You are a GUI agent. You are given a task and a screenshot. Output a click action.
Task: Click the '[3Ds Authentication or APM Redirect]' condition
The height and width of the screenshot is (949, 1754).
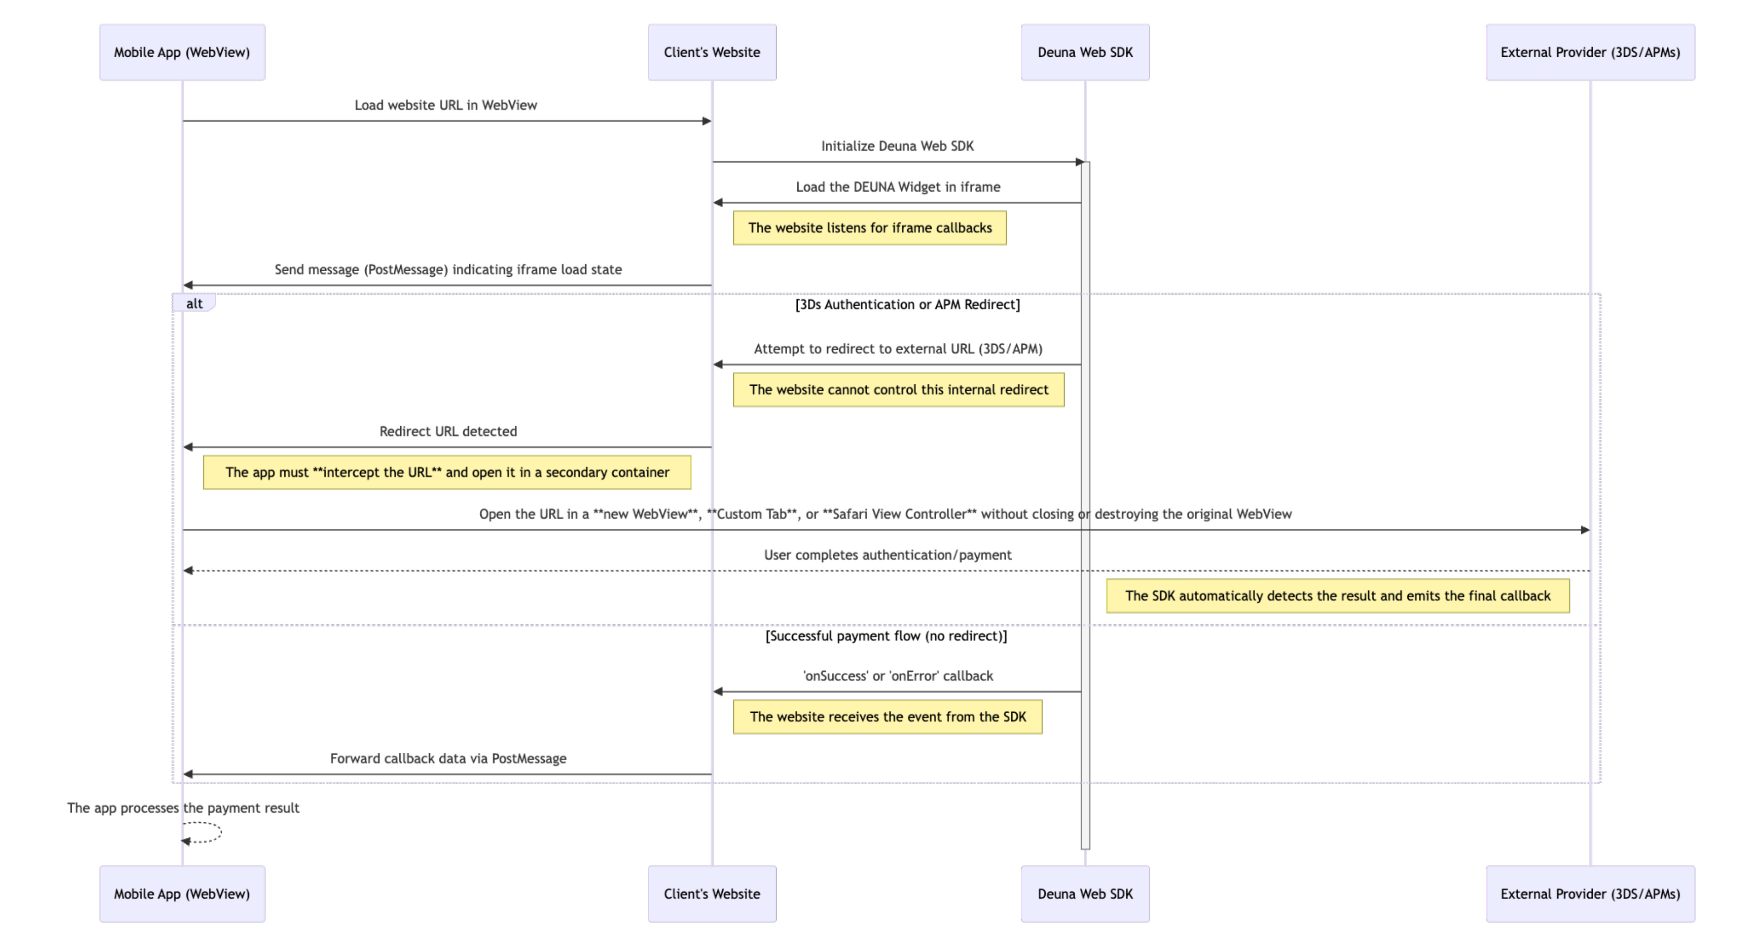[908, 304]
